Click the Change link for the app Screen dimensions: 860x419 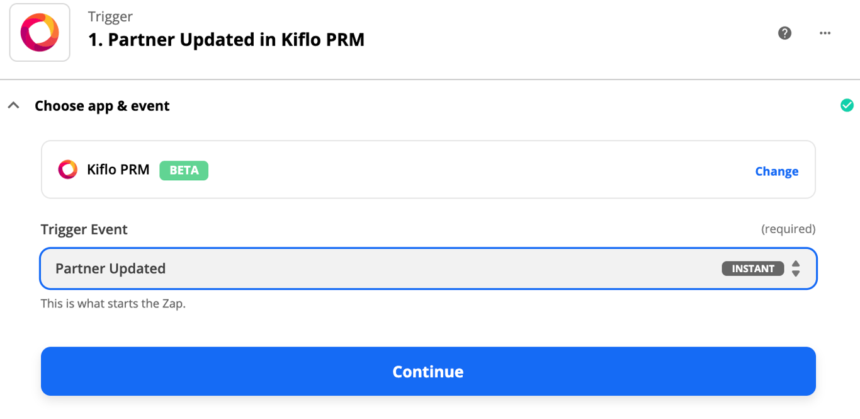[x=776, y=171]
